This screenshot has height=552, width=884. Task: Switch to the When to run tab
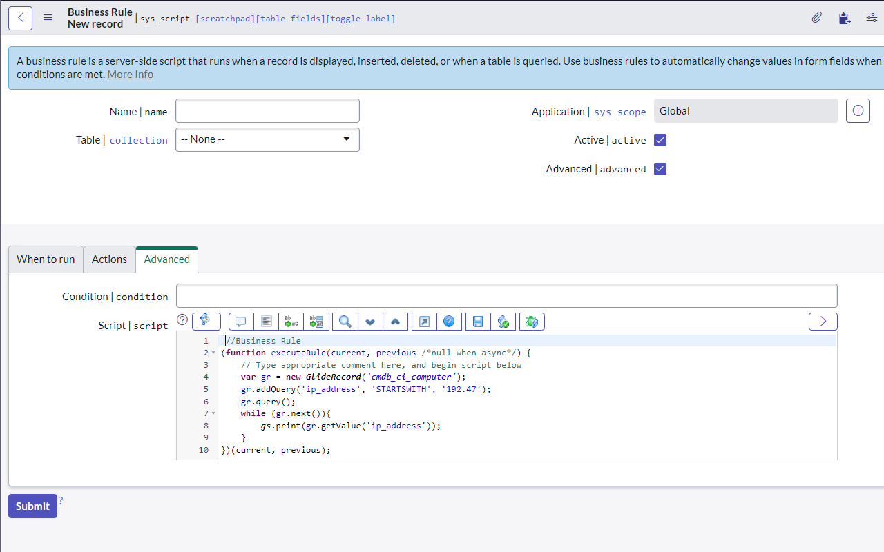coord(46,259)
